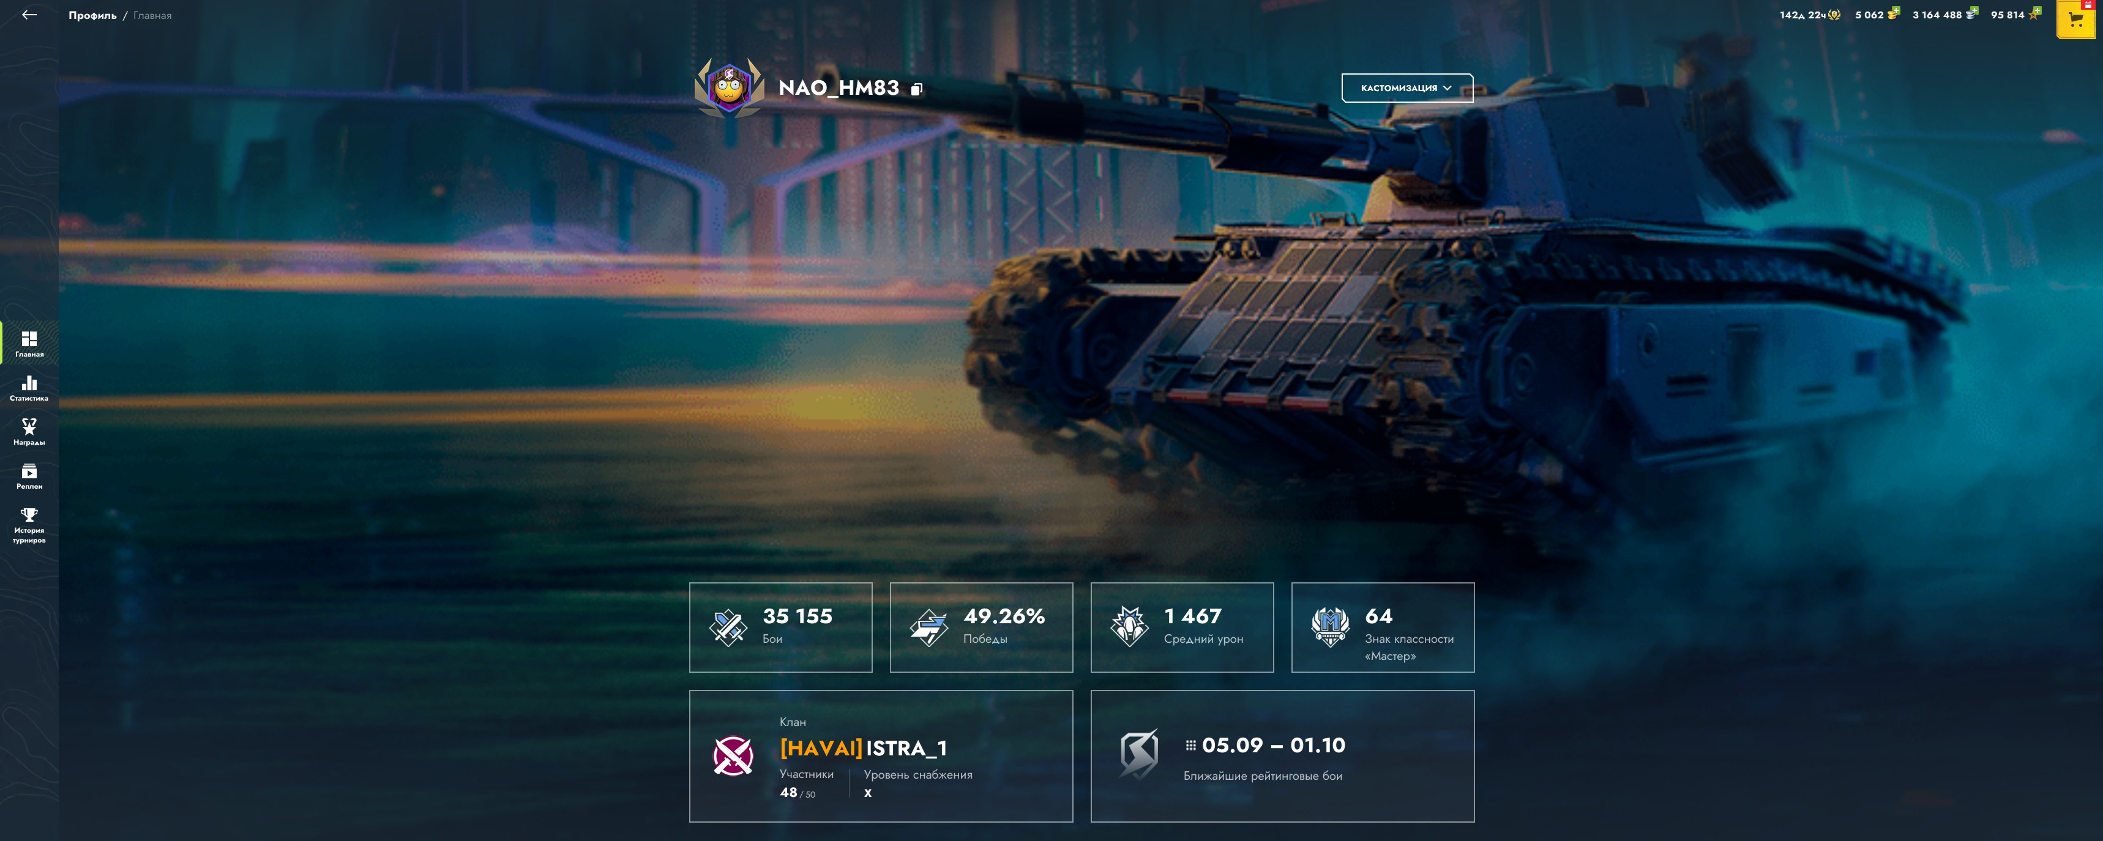Viewport: 2103px width, 841px height.
Task: Click the Главная breadcrumb item
Action: 152,15
